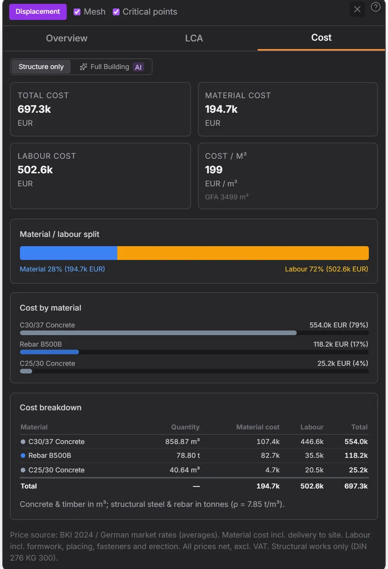Click the Rebar B500B cost bar

tap(194, 352)
